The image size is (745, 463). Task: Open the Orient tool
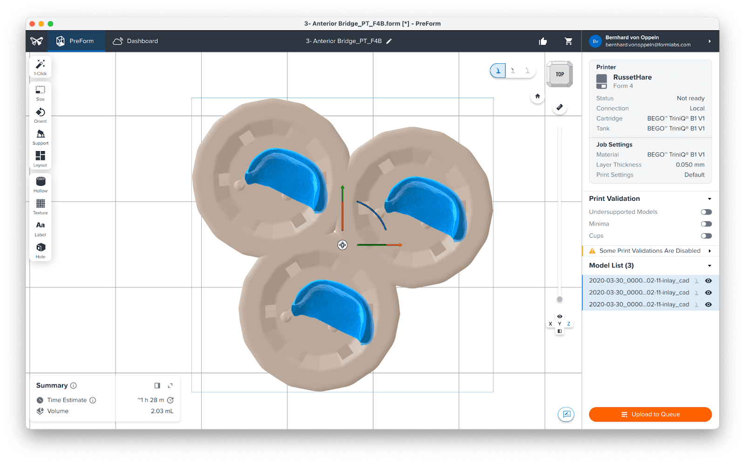41,115
